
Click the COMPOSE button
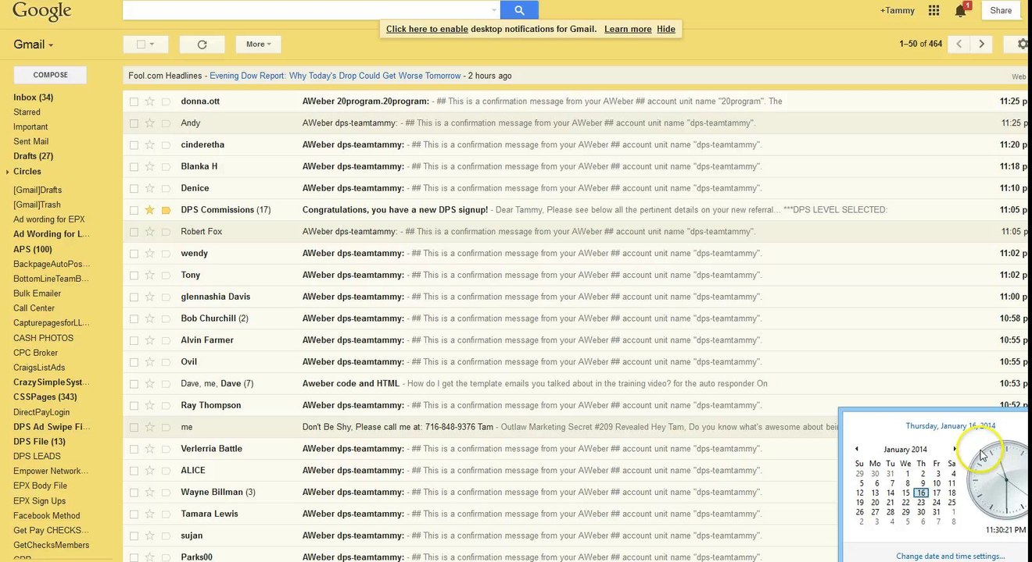click(50, 75)
